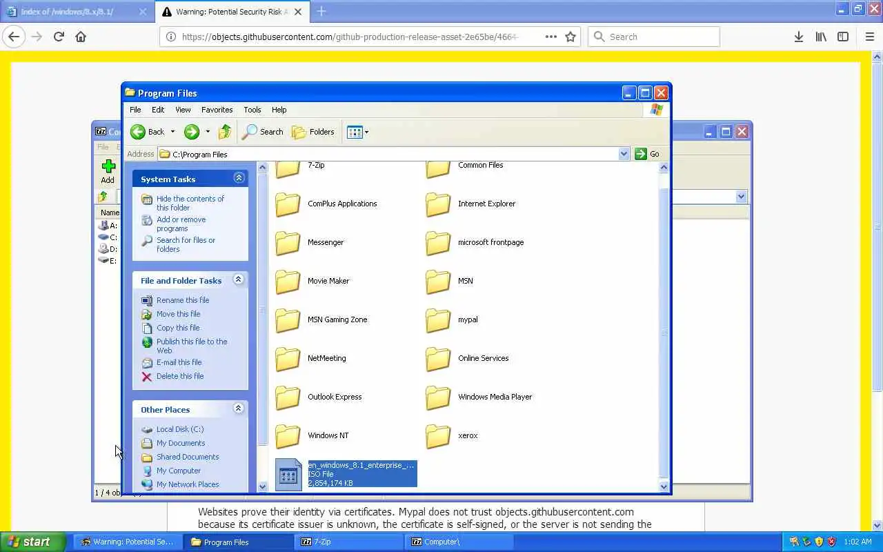Image resolution: width=883 pixels, height=552 pixels.
Task: Select the C: drive in 7-Zip
Action: 109,237
